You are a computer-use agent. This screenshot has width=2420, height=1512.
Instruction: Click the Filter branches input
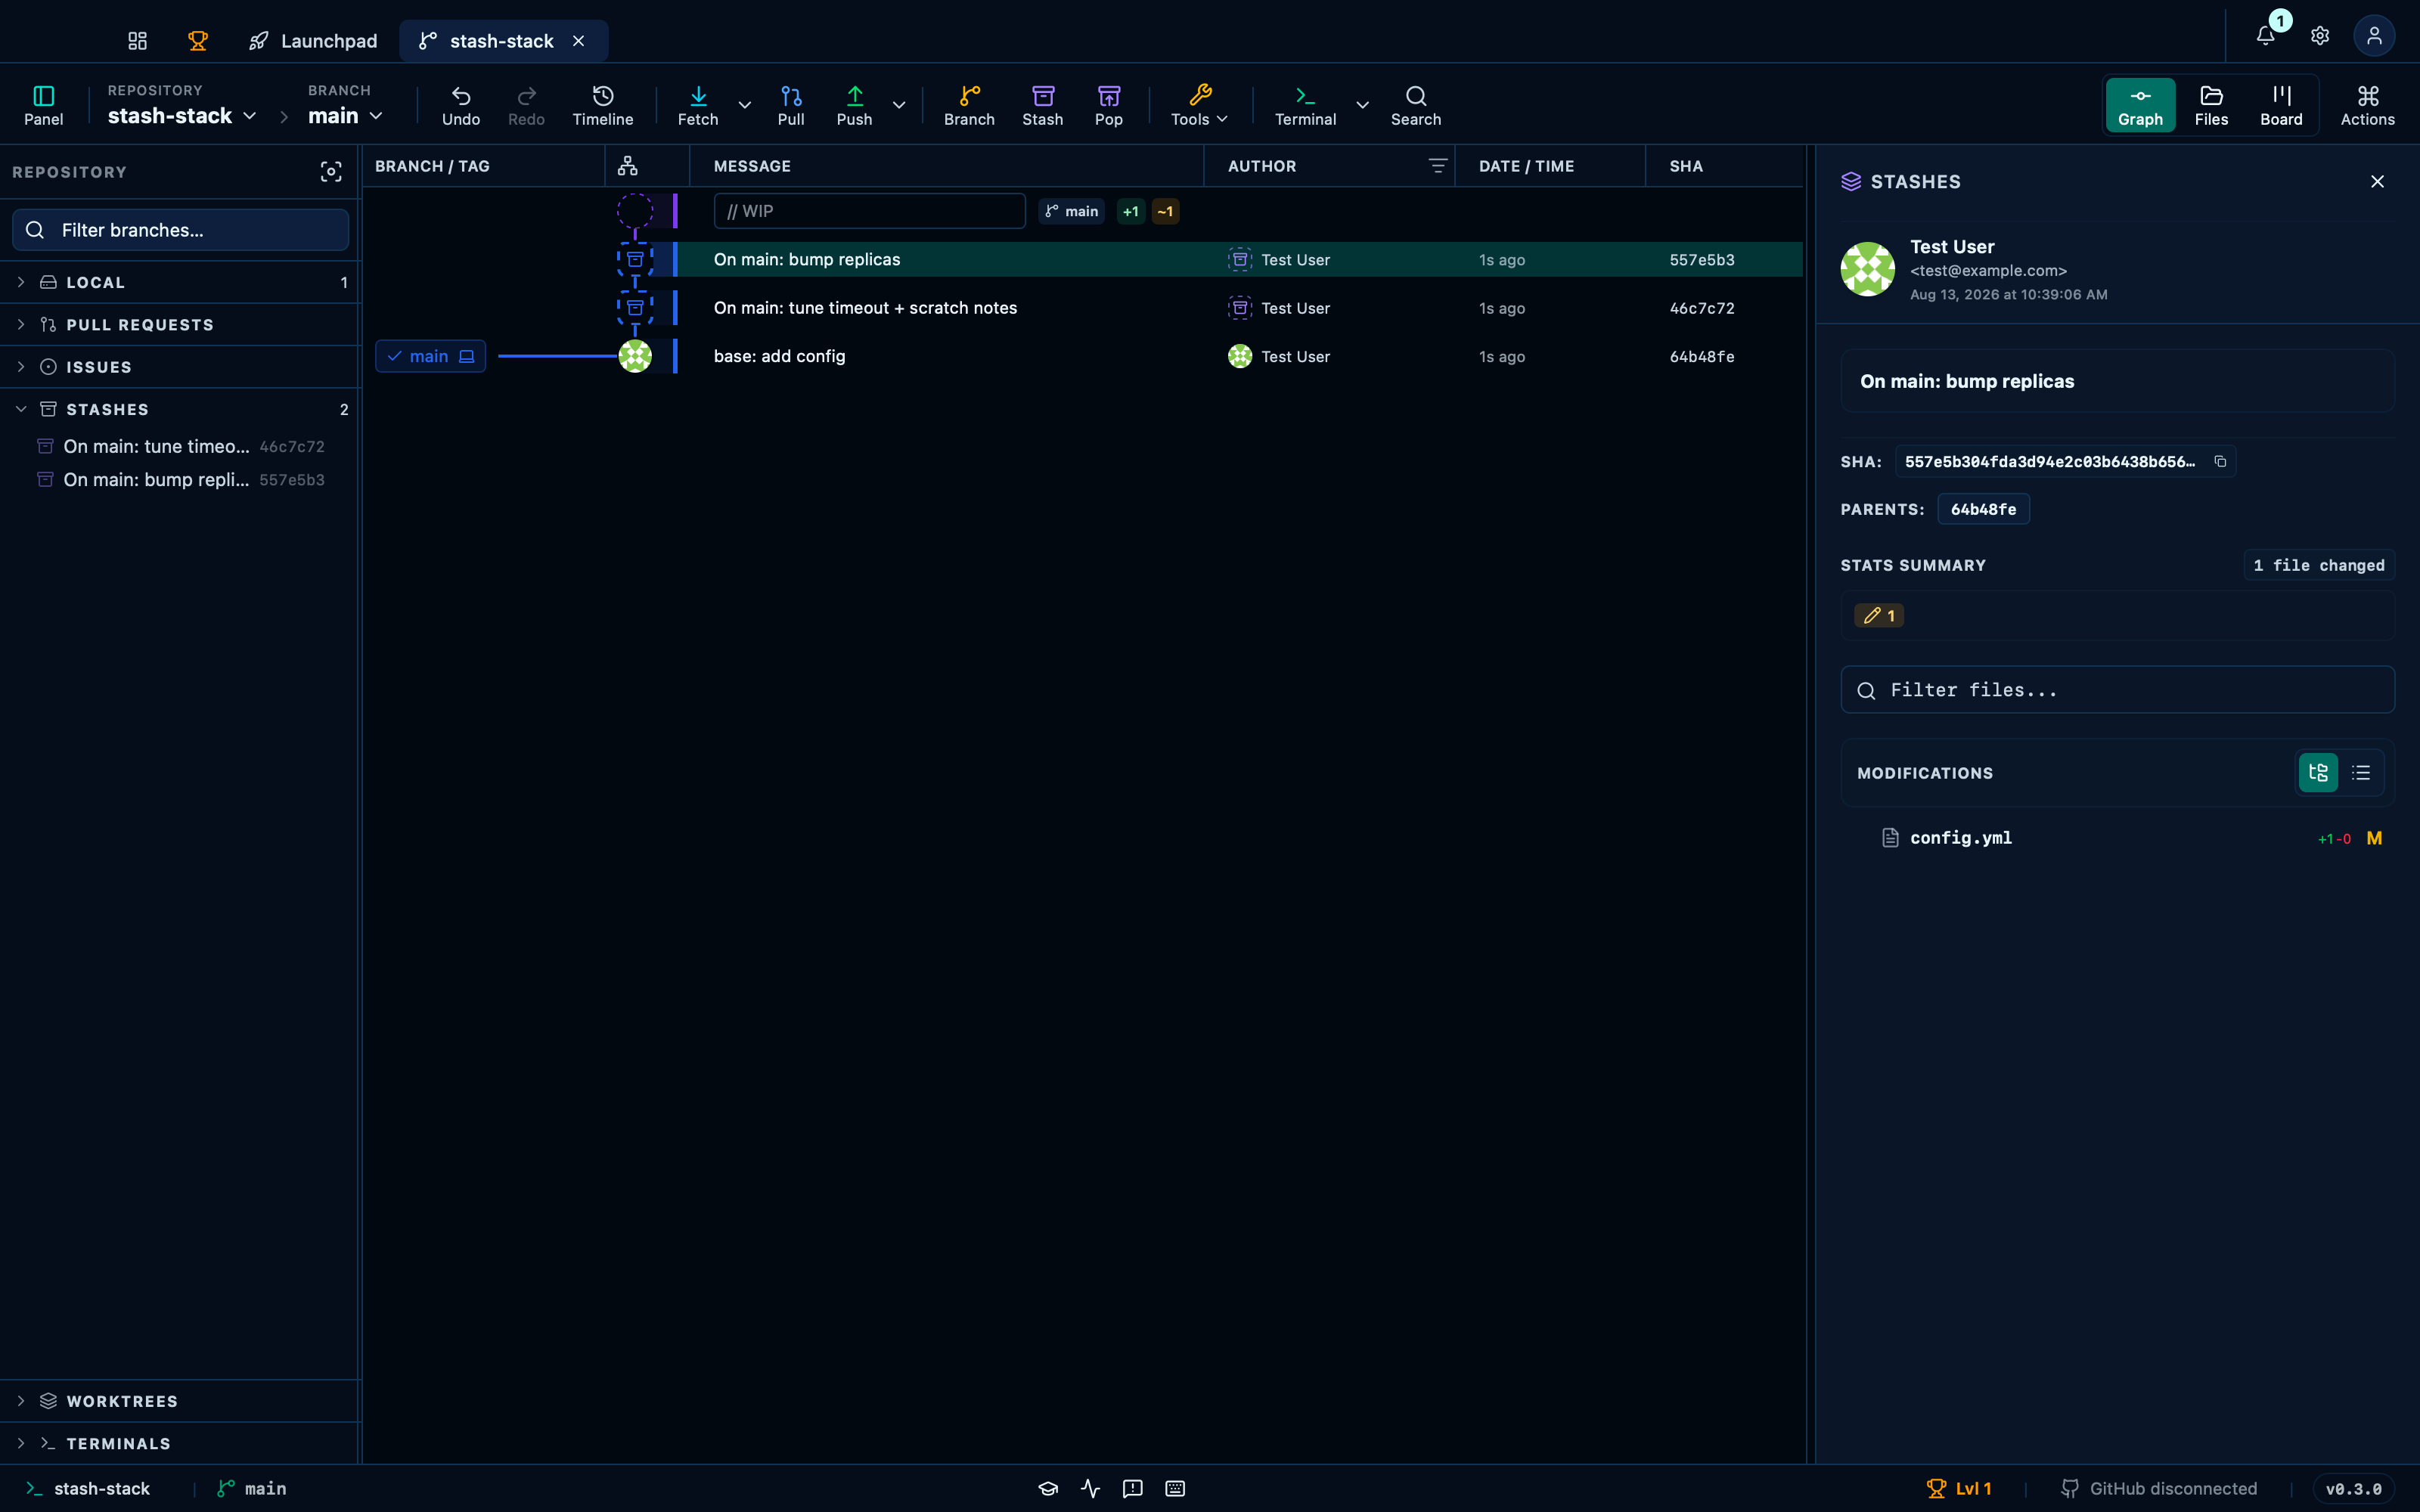tap(180, 230)
